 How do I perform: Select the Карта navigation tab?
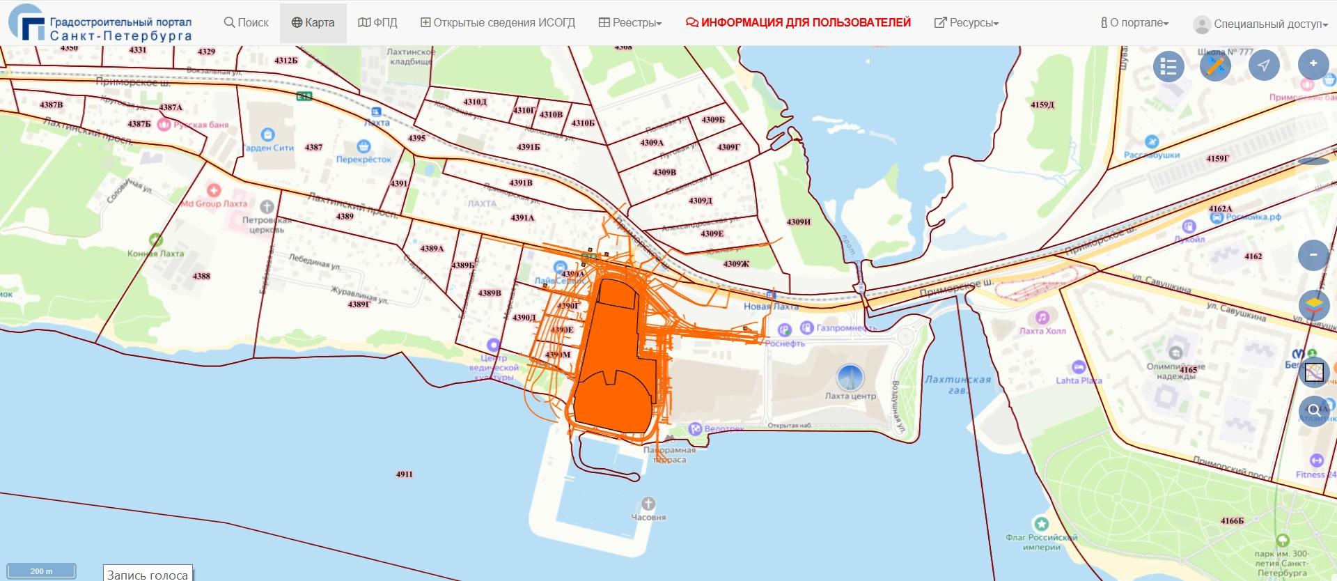point(313,23)
